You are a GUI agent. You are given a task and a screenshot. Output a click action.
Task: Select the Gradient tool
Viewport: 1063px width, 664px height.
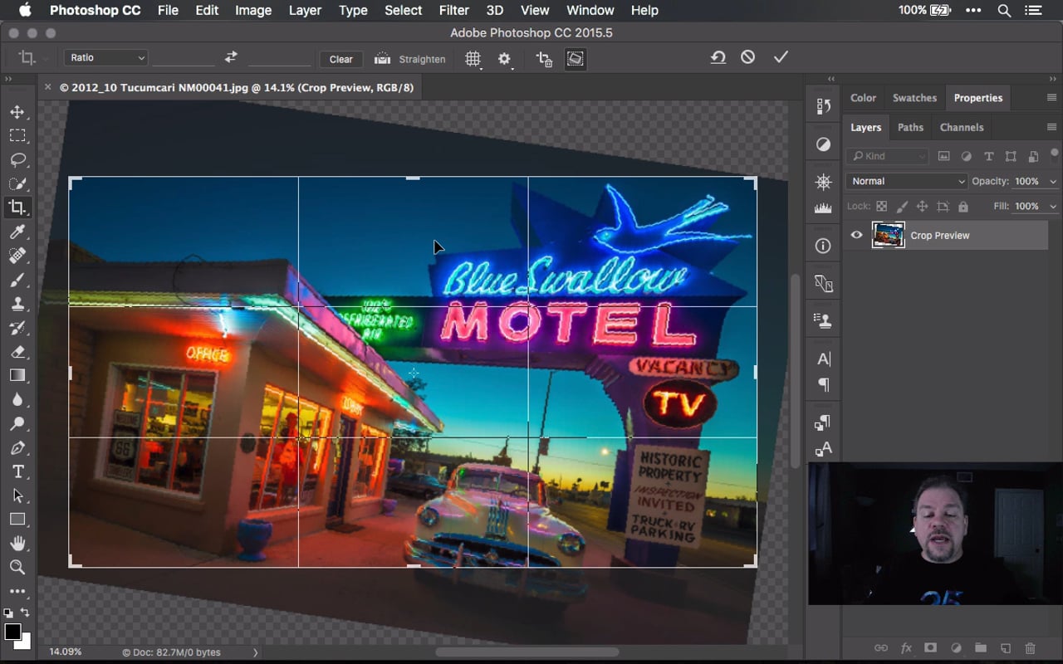pyautogui.click(x=17, y=376)
